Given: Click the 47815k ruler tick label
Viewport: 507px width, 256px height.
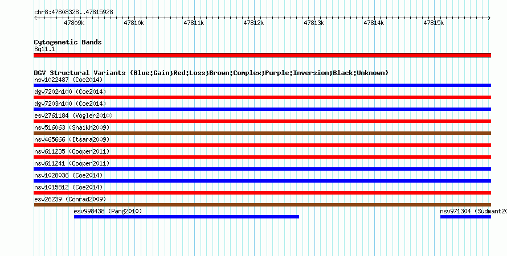Looking at the screenshot, I should coord(434,23).
